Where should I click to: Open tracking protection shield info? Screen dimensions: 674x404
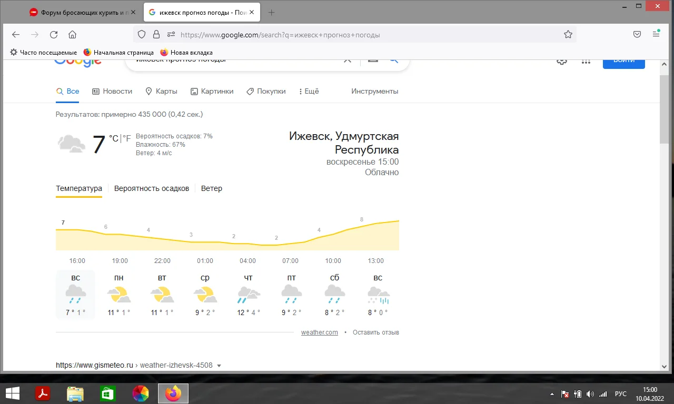coord(142,35)
